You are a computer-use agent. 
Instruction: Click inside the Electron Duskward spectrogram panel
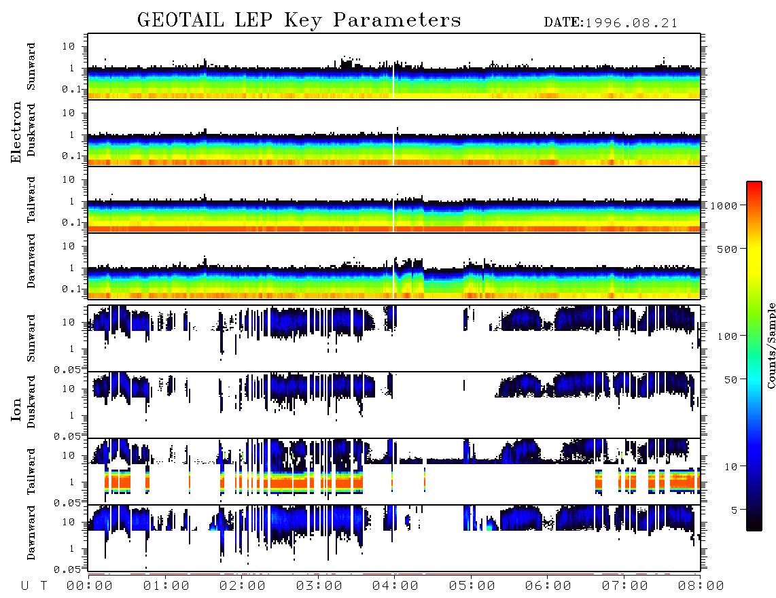(394, 133)
